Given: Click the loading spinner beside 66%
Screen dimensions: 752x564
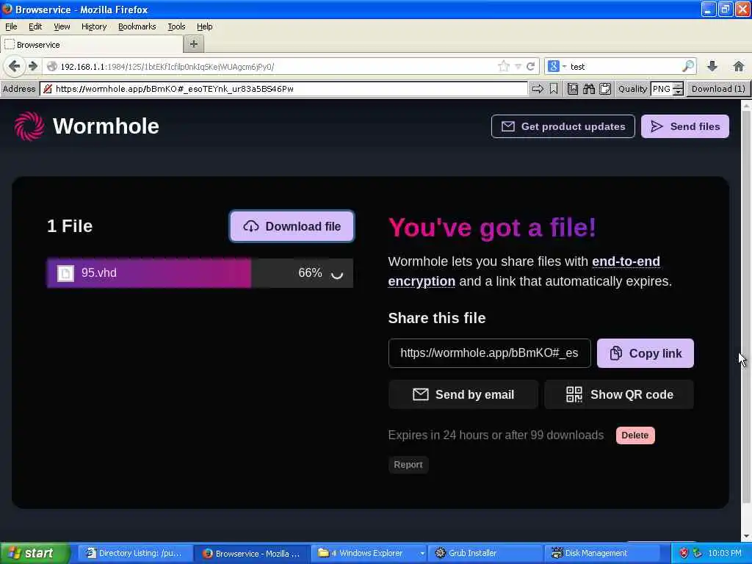Looking at the screenshot, I should [x=337, y=273].
